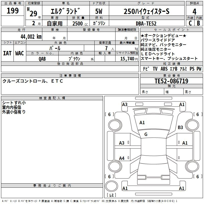This screenshot has height=204, width=204.
Task: Click the 長さ dimension field
Action: [152, 92]
